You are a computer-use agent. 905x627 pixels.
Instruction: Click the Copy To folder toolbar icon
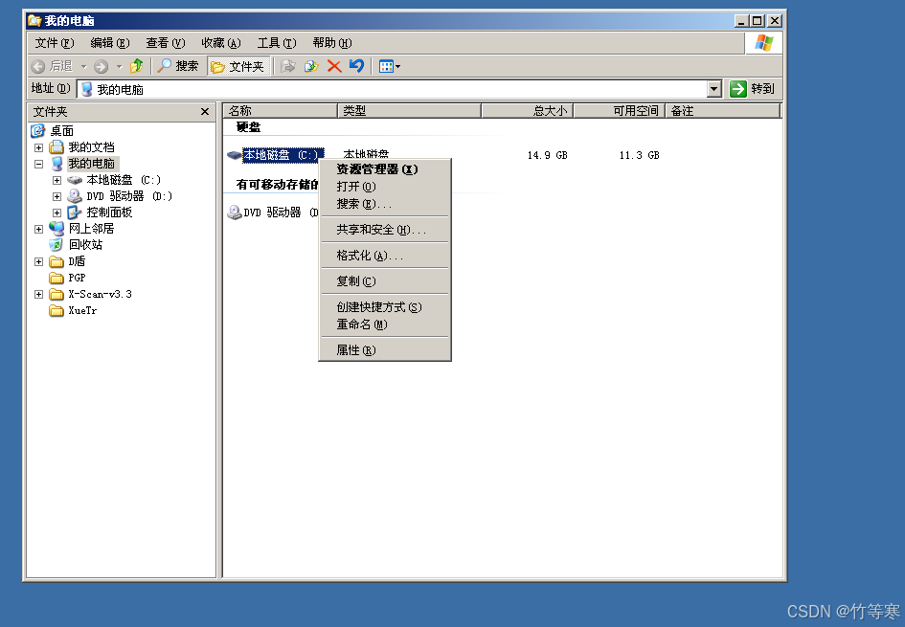(x=310, y=66)
